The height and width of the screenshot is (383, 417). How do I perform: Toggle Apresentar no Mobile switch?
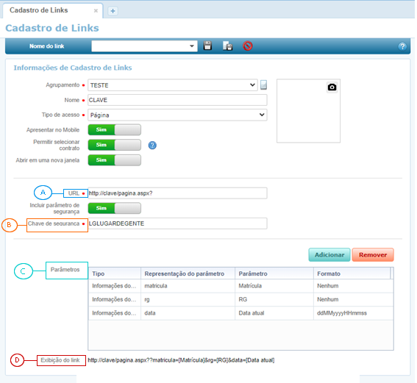click(114, 129)
